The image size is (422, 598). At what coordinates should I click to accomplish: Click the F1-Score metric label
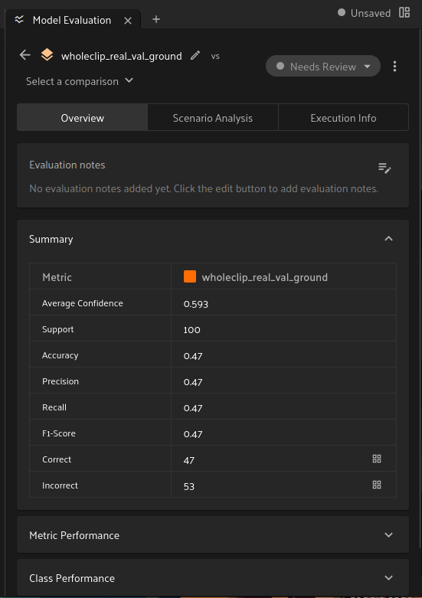coord(59,433)
